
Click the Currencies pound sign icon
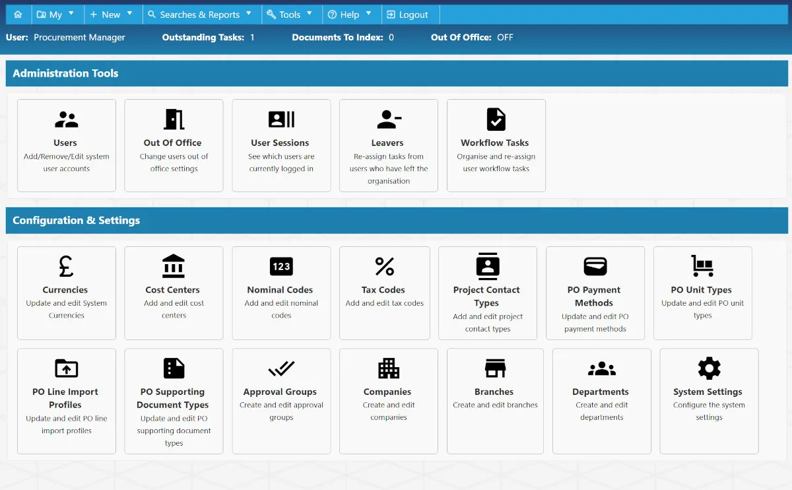(x=66, y=266)
